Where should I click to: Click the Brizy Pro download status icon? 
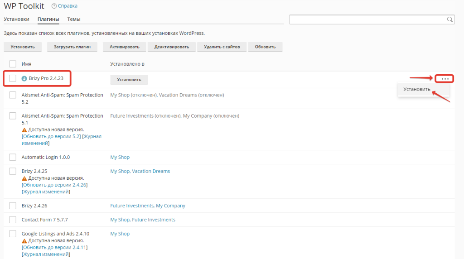pos(24,78)
